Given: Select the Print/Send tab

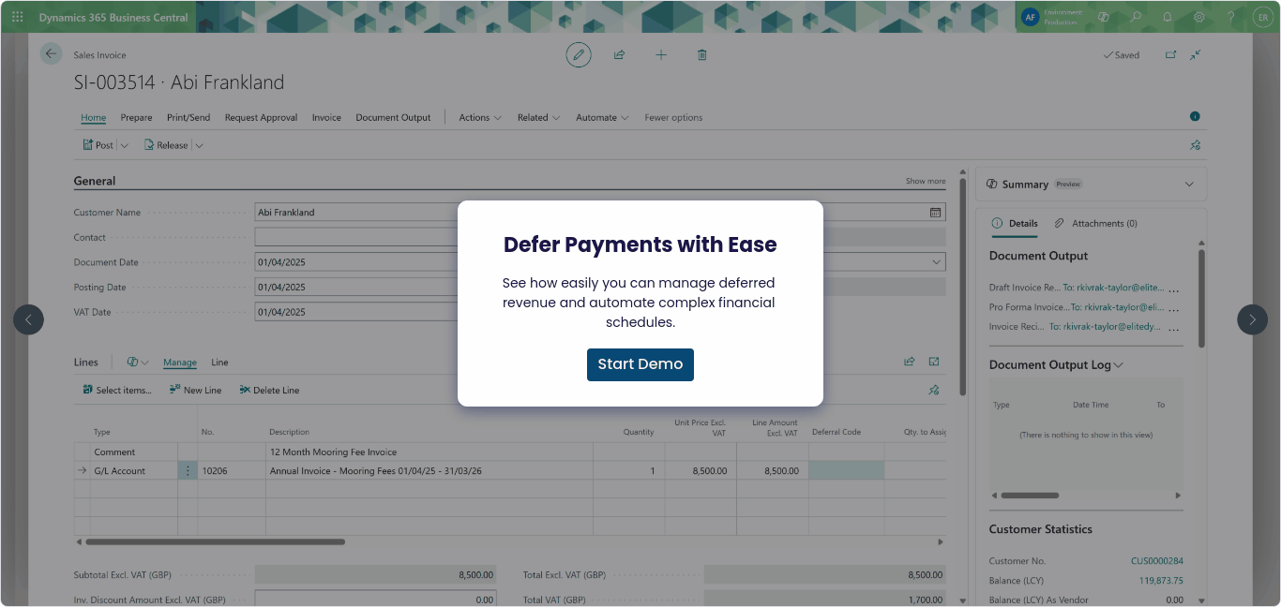Looking at the screenshot, I should [x=188, y=118].
